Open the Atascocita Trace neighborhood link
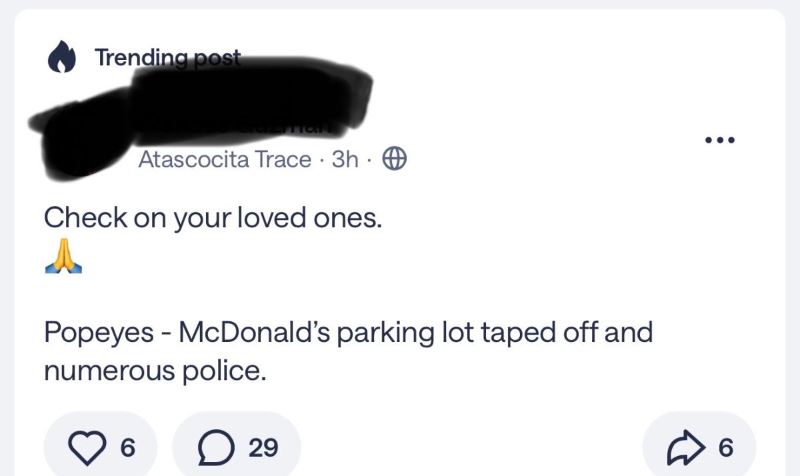The height and width of the screenshot is (476, 800). [225, 159]
